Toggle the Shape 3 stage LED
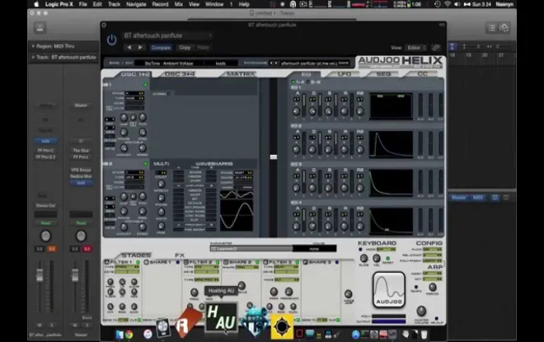The image size is (544, 342). [x=337, y=262]
